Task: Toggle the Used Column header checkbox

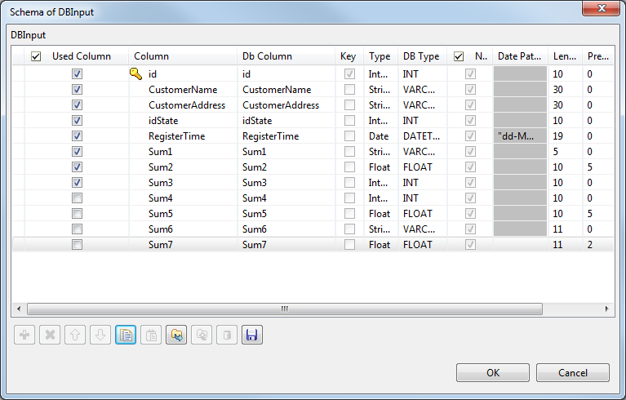Action: 36,56
